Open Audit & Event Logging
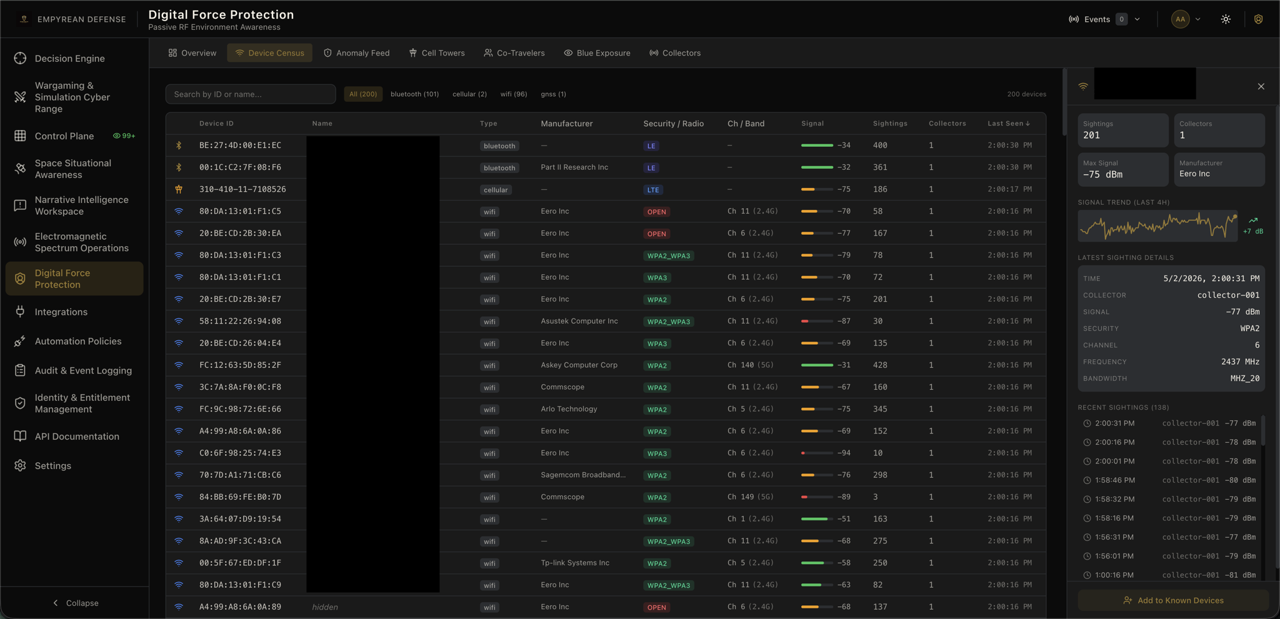Viewport: 1280px width, 619px height. (x=74, y=370)
